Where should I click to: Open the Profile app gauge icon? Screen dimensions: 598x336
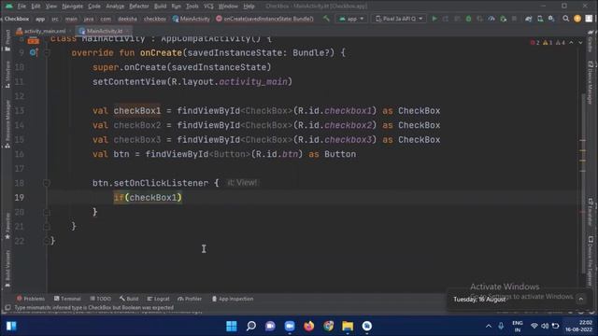pyautogui.click(x=491, y=19)
